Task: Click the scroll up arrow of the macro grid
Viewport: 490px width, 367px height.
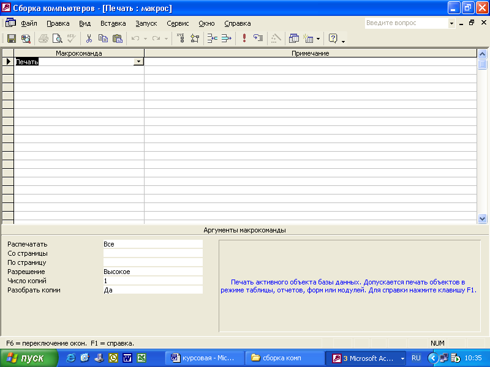Action: (x=482, y=54)
